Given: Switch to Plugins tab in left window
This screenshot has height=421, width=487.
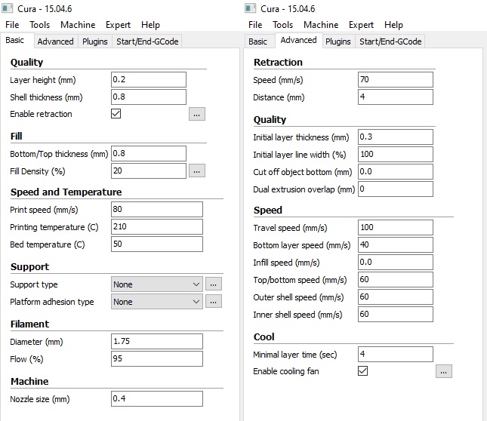Looking at the screenshot, I should click(94, 41).
